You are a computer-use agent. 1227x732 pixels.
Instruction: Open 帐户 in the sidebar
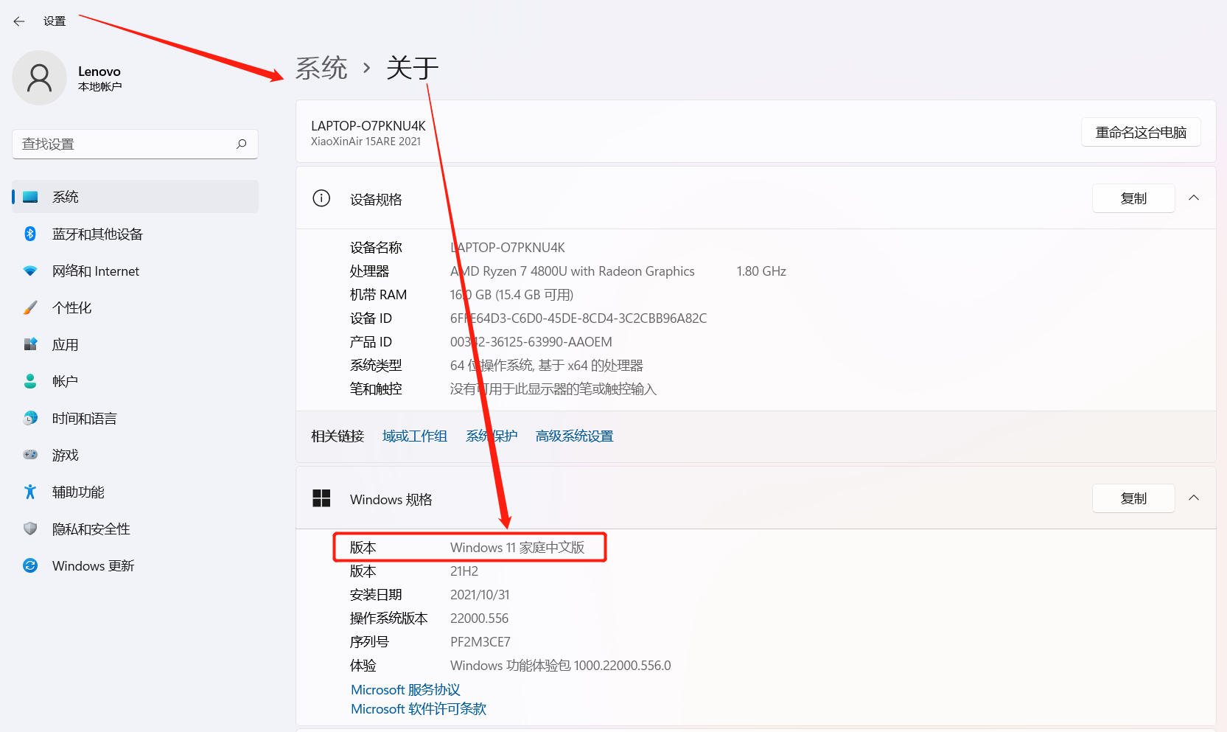pos(135,381)
